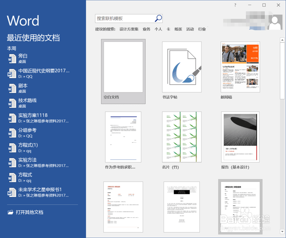This screenshot has height=238, width=286.
Task: Search suggested term 设计方案集
Action: 129,29
